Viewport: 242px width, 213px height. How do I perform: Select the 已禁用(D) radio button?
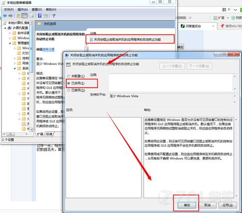pos(69,91)
